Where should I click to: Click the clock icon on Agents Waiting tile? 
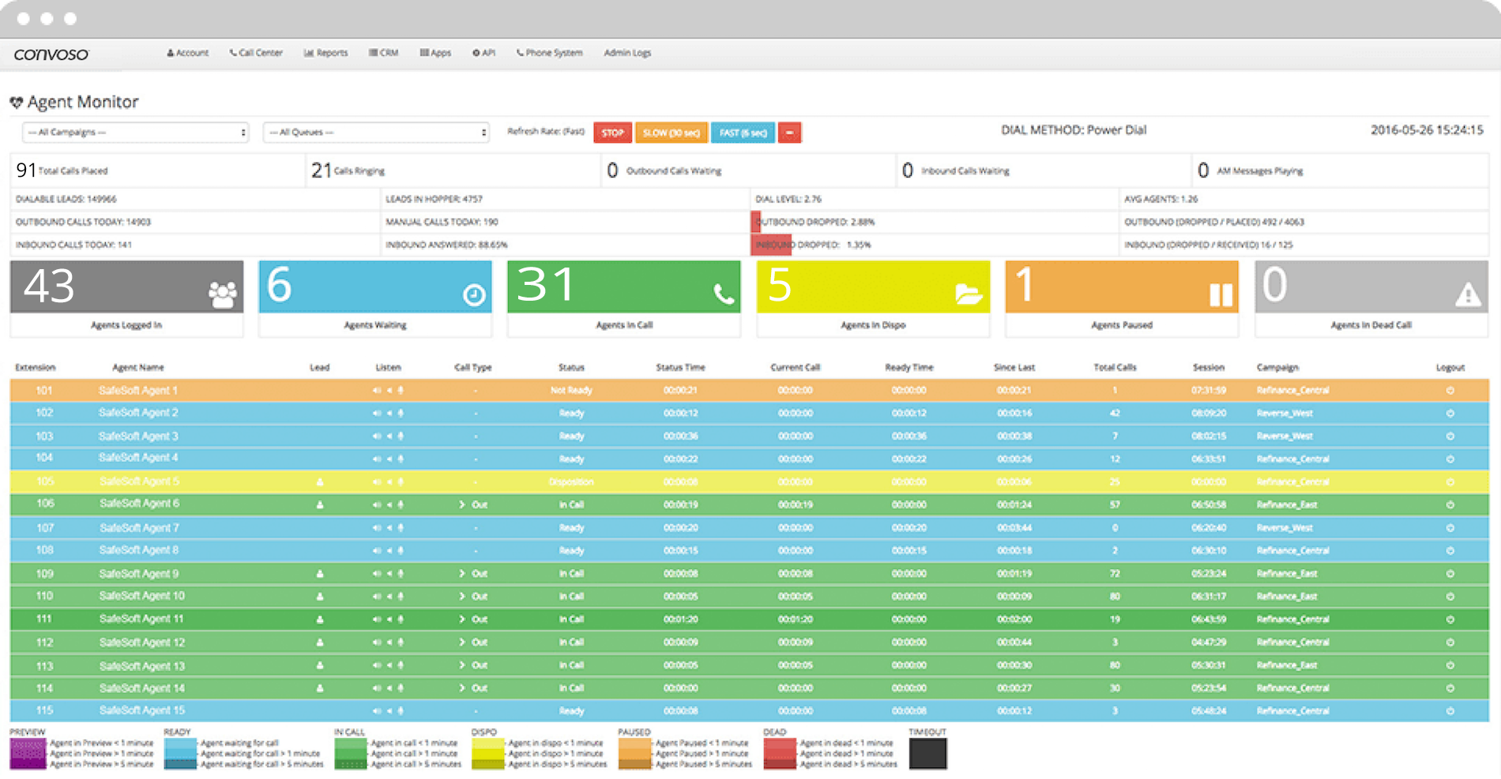coord(474,295)
